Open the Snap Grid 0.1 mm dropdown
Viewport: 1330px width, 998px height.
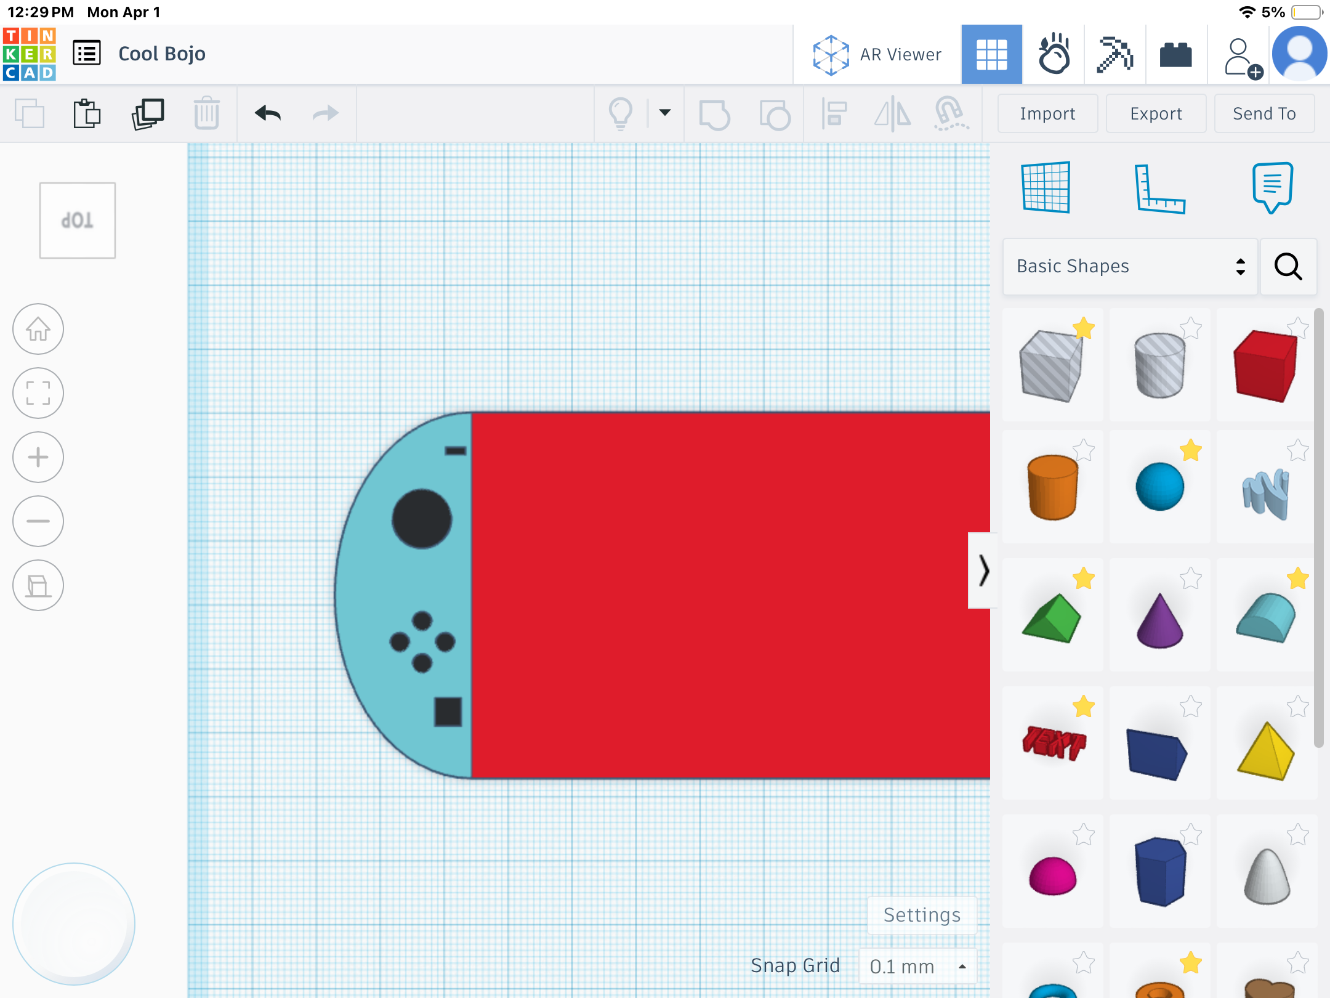(917, 966)
